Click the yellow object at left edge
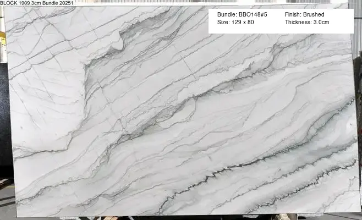This screenshot has width=362, height=220. (x=2, y=37)
